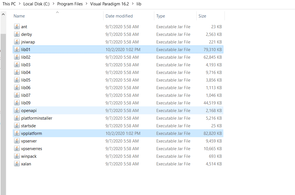
Task: Click the navigation pane scrollbar thumb
Action: [x=3, y=114]
